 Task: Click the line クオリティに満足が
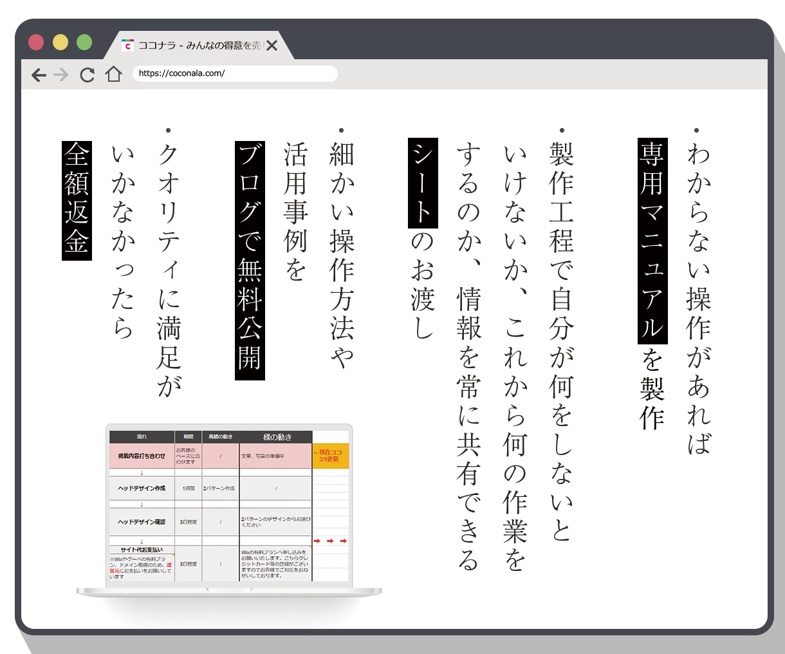tap(169, 270)
